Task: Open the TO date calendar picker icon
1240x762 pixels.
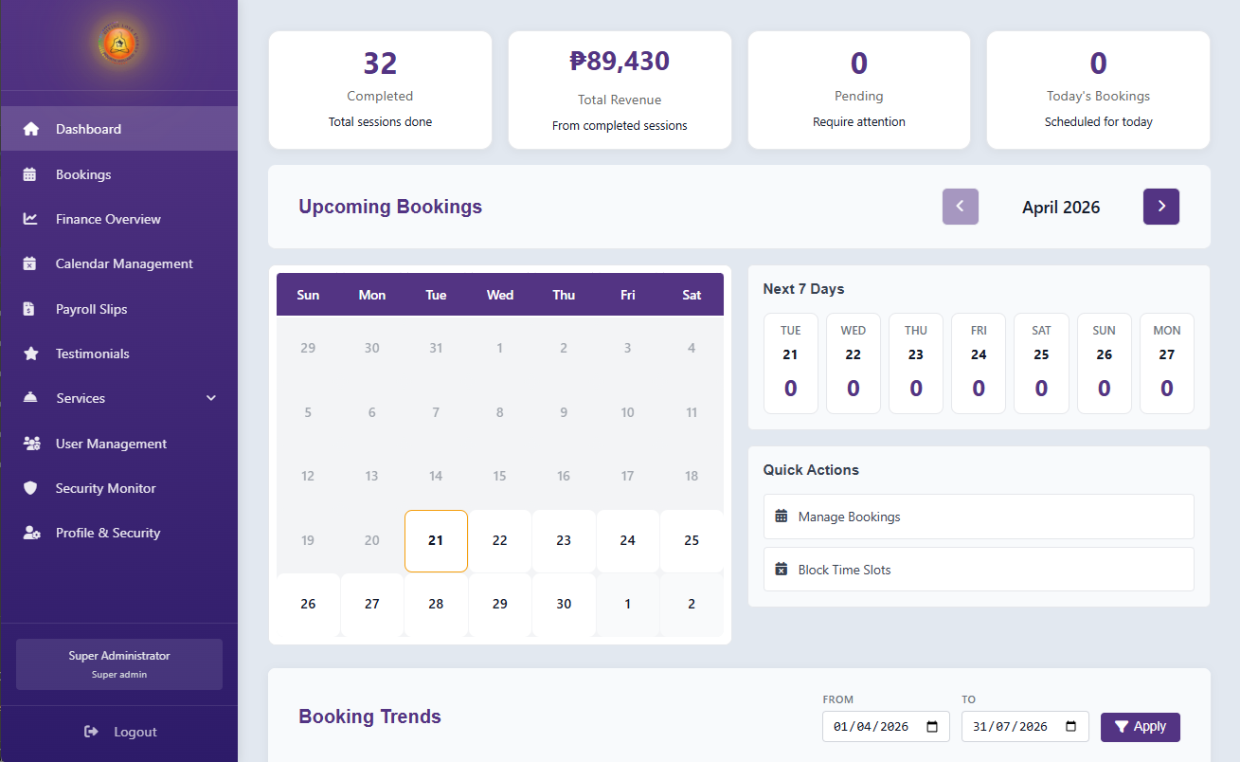Action: coord(1071,727)
